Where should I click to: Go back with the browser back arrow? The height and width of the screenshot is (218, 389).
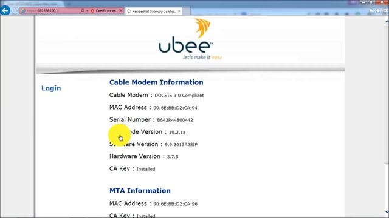coord(5,10)
